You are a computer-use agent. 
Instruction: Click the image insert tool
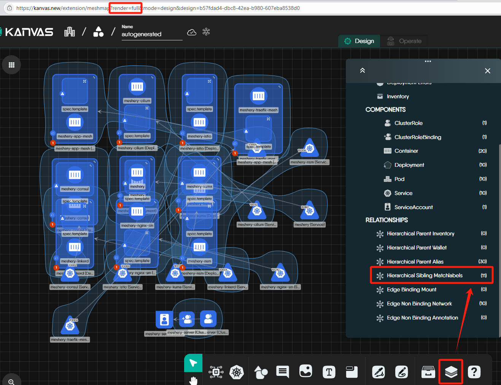pyautogui.click(x=305, y=371)
